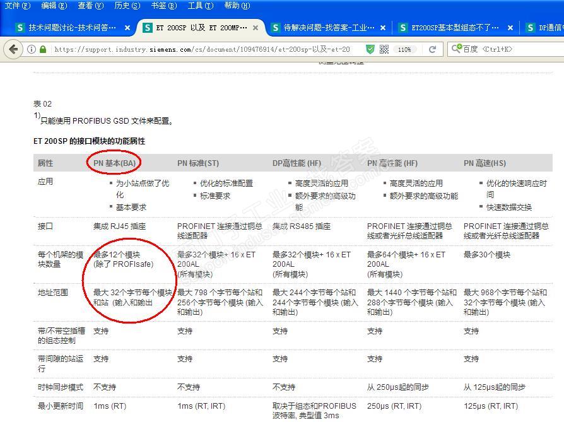Click the PN 高速(HS) column header
Viewport: 564px width, 422px height.
coord(485,163)
